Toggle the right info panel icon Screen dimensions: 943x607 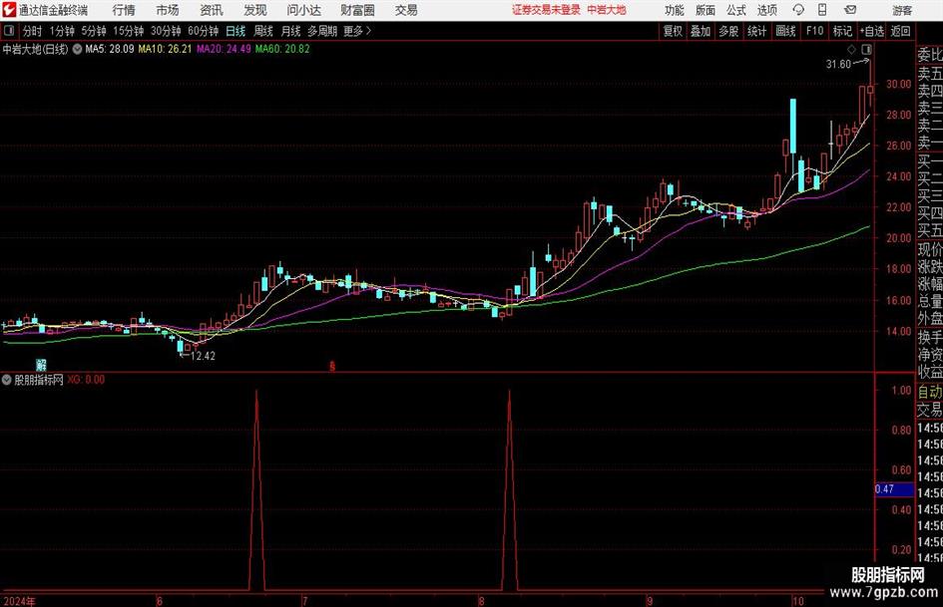click(x=866, y=49)
